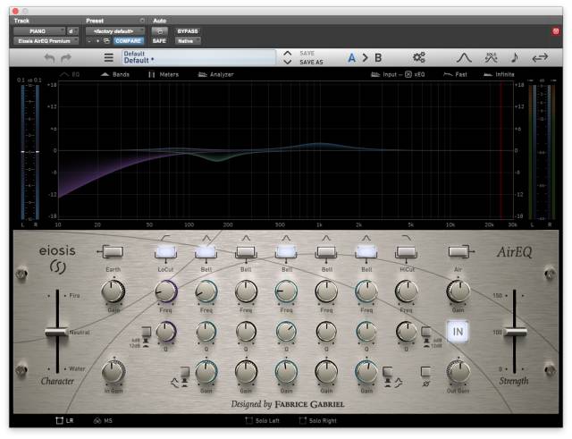The width and height of the screenshot is (572, 439).
Task: Enable the Solo Left checkbox
Action: (x=262, y=421)
